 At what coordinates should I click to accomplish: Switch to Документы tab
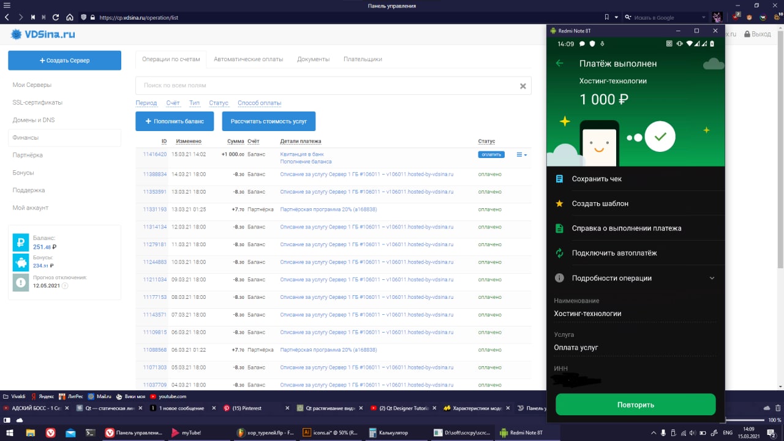pyautogui.click(x=314, y=59)
